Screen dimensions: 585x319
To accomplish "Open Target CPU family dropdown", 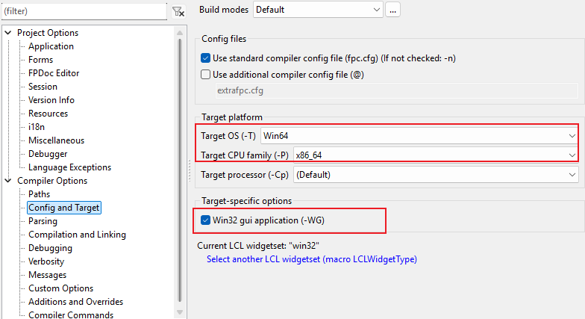I will [x=436, y=155].
